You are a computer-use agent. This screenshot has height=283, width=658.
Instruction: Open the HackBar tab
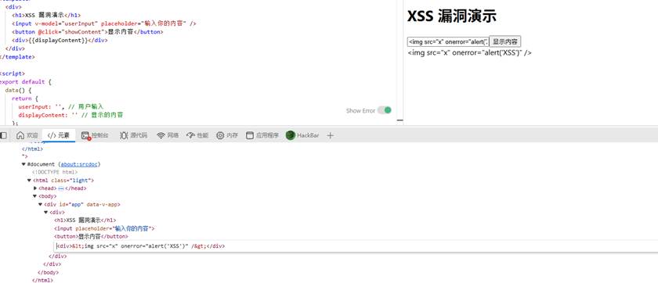(302, 135)
